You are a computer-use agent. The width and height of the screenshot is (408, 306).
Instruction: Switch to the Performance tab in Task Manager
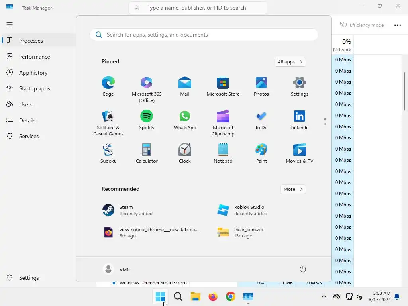click(x=39, y=57)
